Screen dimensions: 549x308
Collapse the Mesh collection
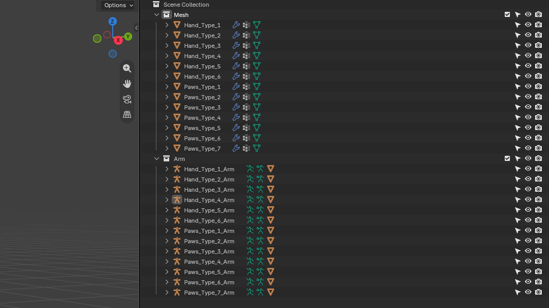[x=156, y=15]
